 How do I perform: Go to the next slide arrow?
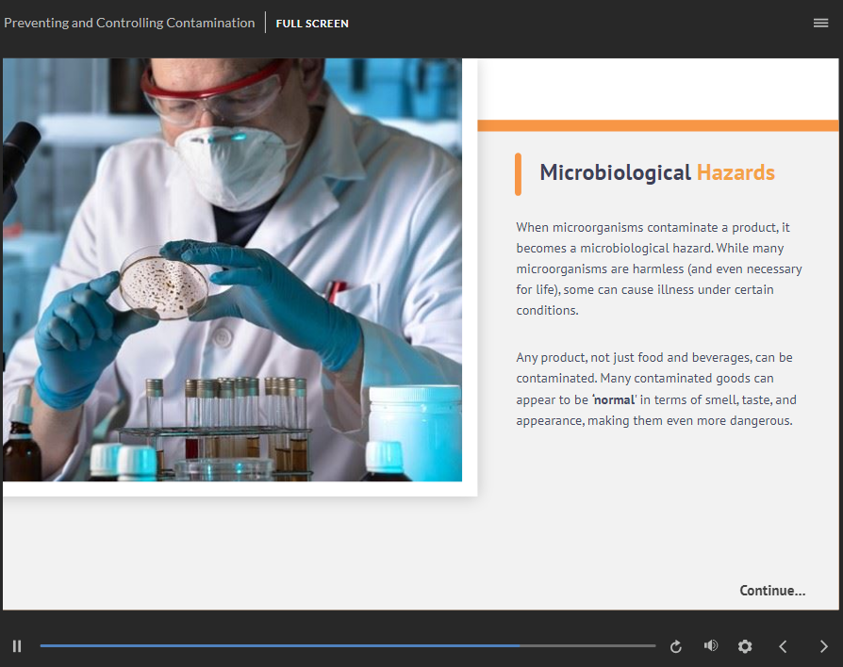point(823,646)
